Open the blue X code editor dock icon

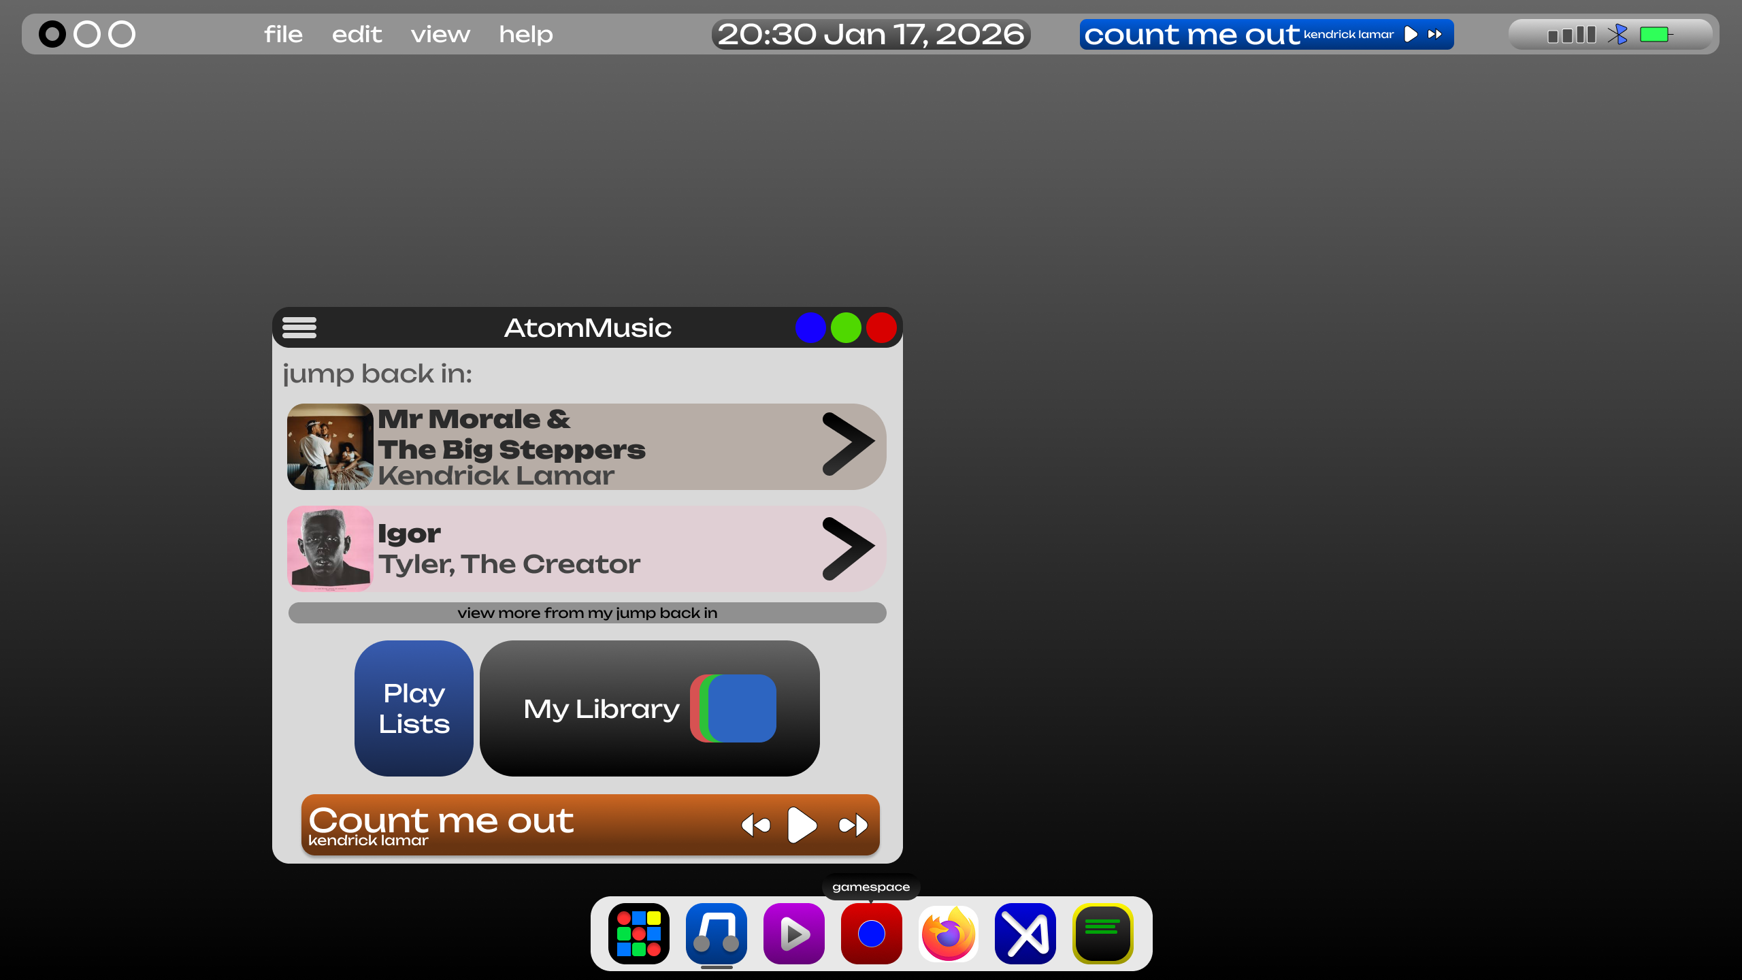[1025, 934]
